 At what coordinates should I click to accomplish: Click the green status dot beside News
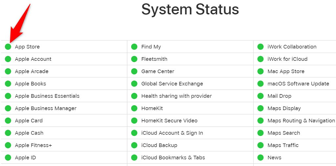click(260, 158)
